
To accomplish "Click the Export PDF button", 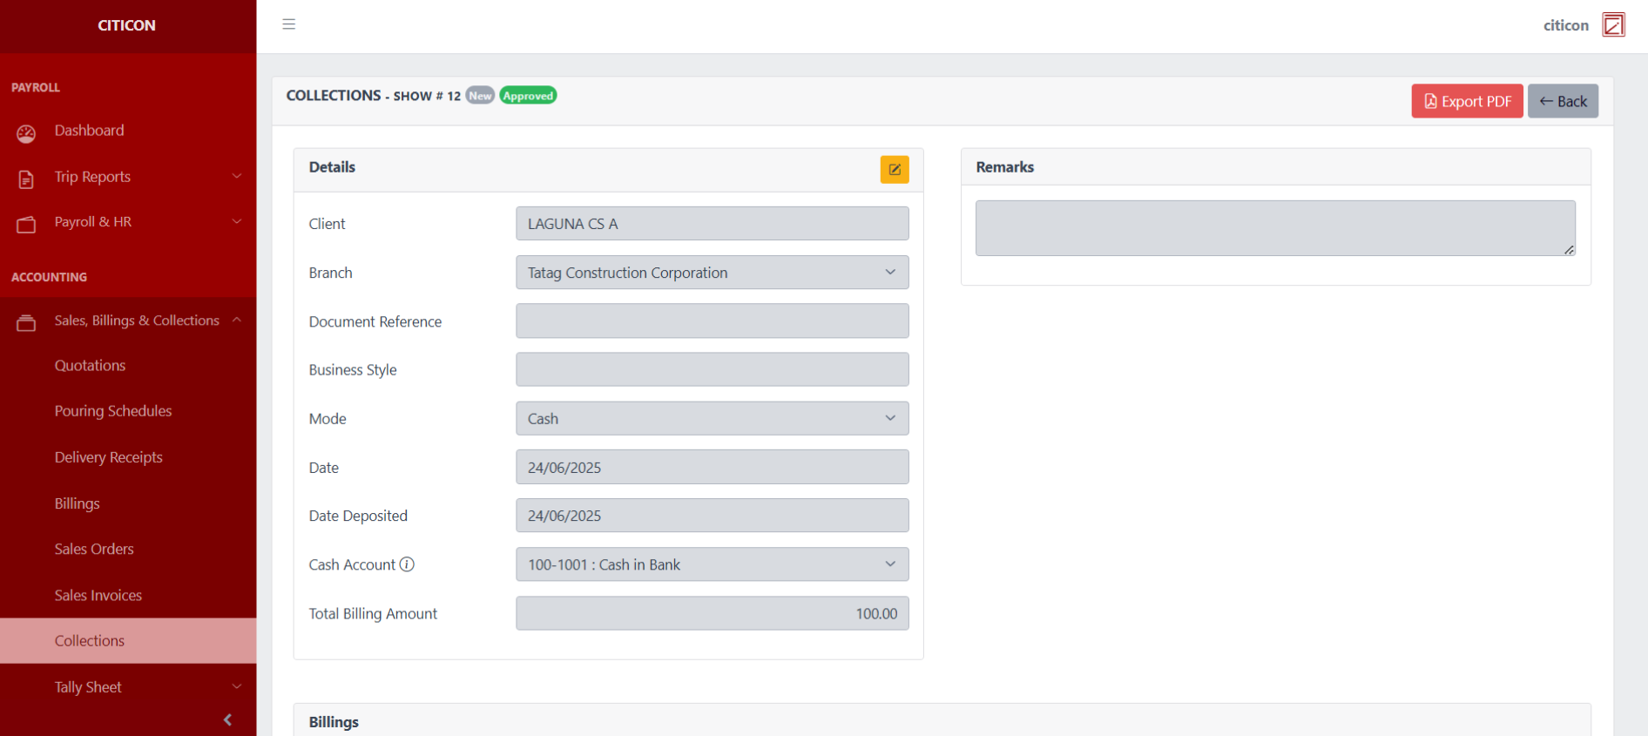I will pos(1466,102).
